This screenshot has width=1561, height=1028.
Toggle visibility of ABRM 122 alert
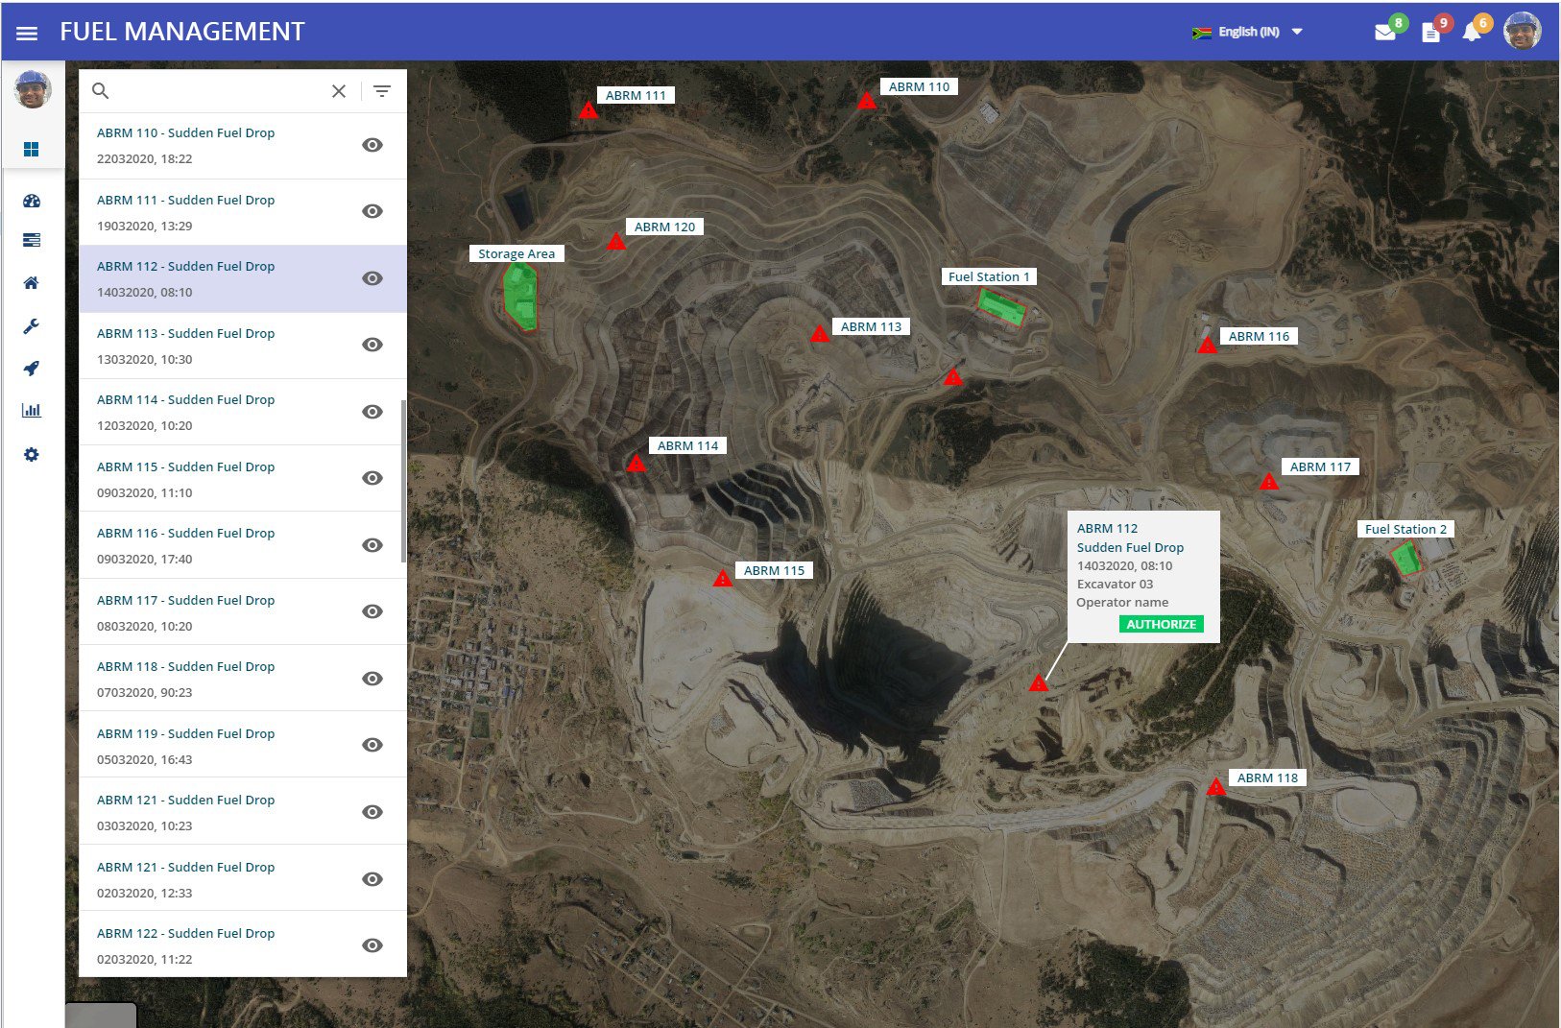[x=372, y=945]
